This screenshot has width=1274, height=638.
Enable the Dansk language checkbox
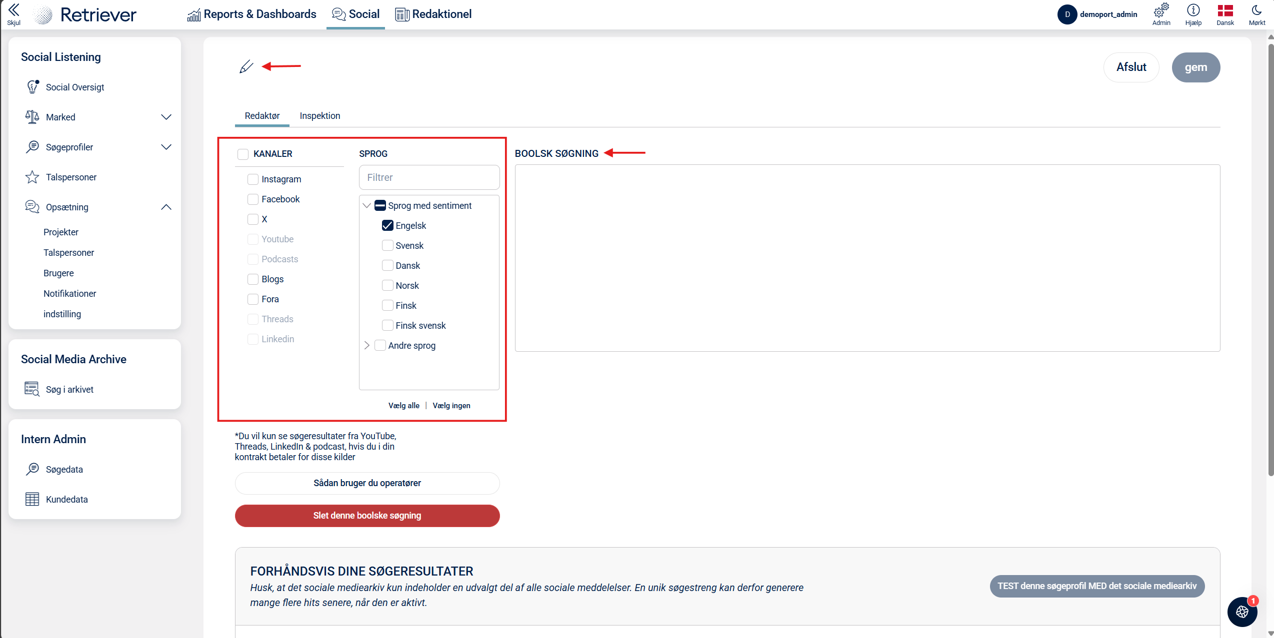387,265
